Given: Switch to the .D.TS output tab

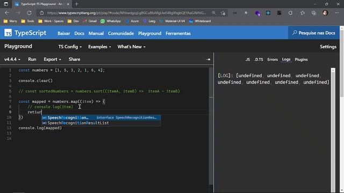Looking at the screenshot, I should [x=259, y=60].
